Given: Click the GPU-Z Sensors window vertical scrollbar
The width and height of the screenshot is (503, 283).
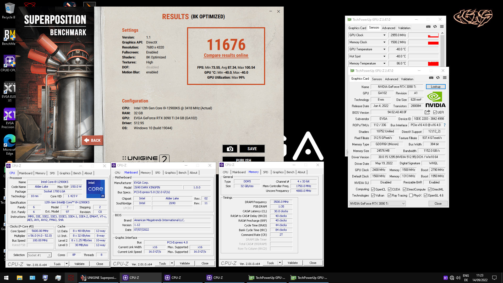Looking at the screenshot, I should [x=442, y=48].
